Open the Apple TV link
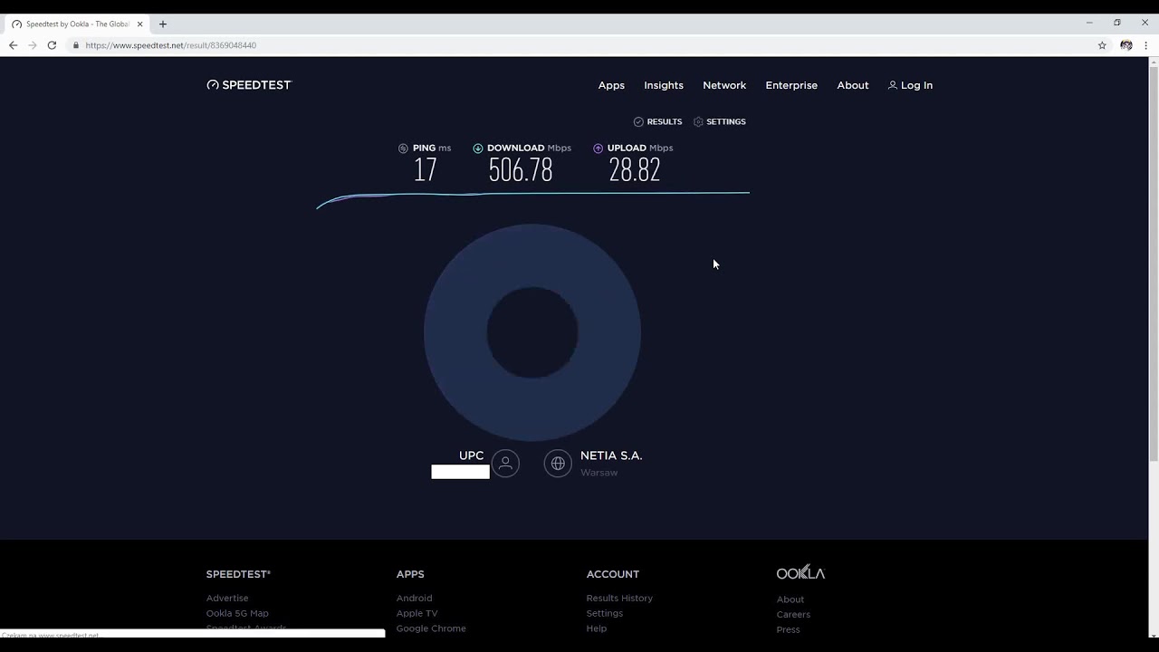Screen dimensions: 1159x652 pos(417,613)
